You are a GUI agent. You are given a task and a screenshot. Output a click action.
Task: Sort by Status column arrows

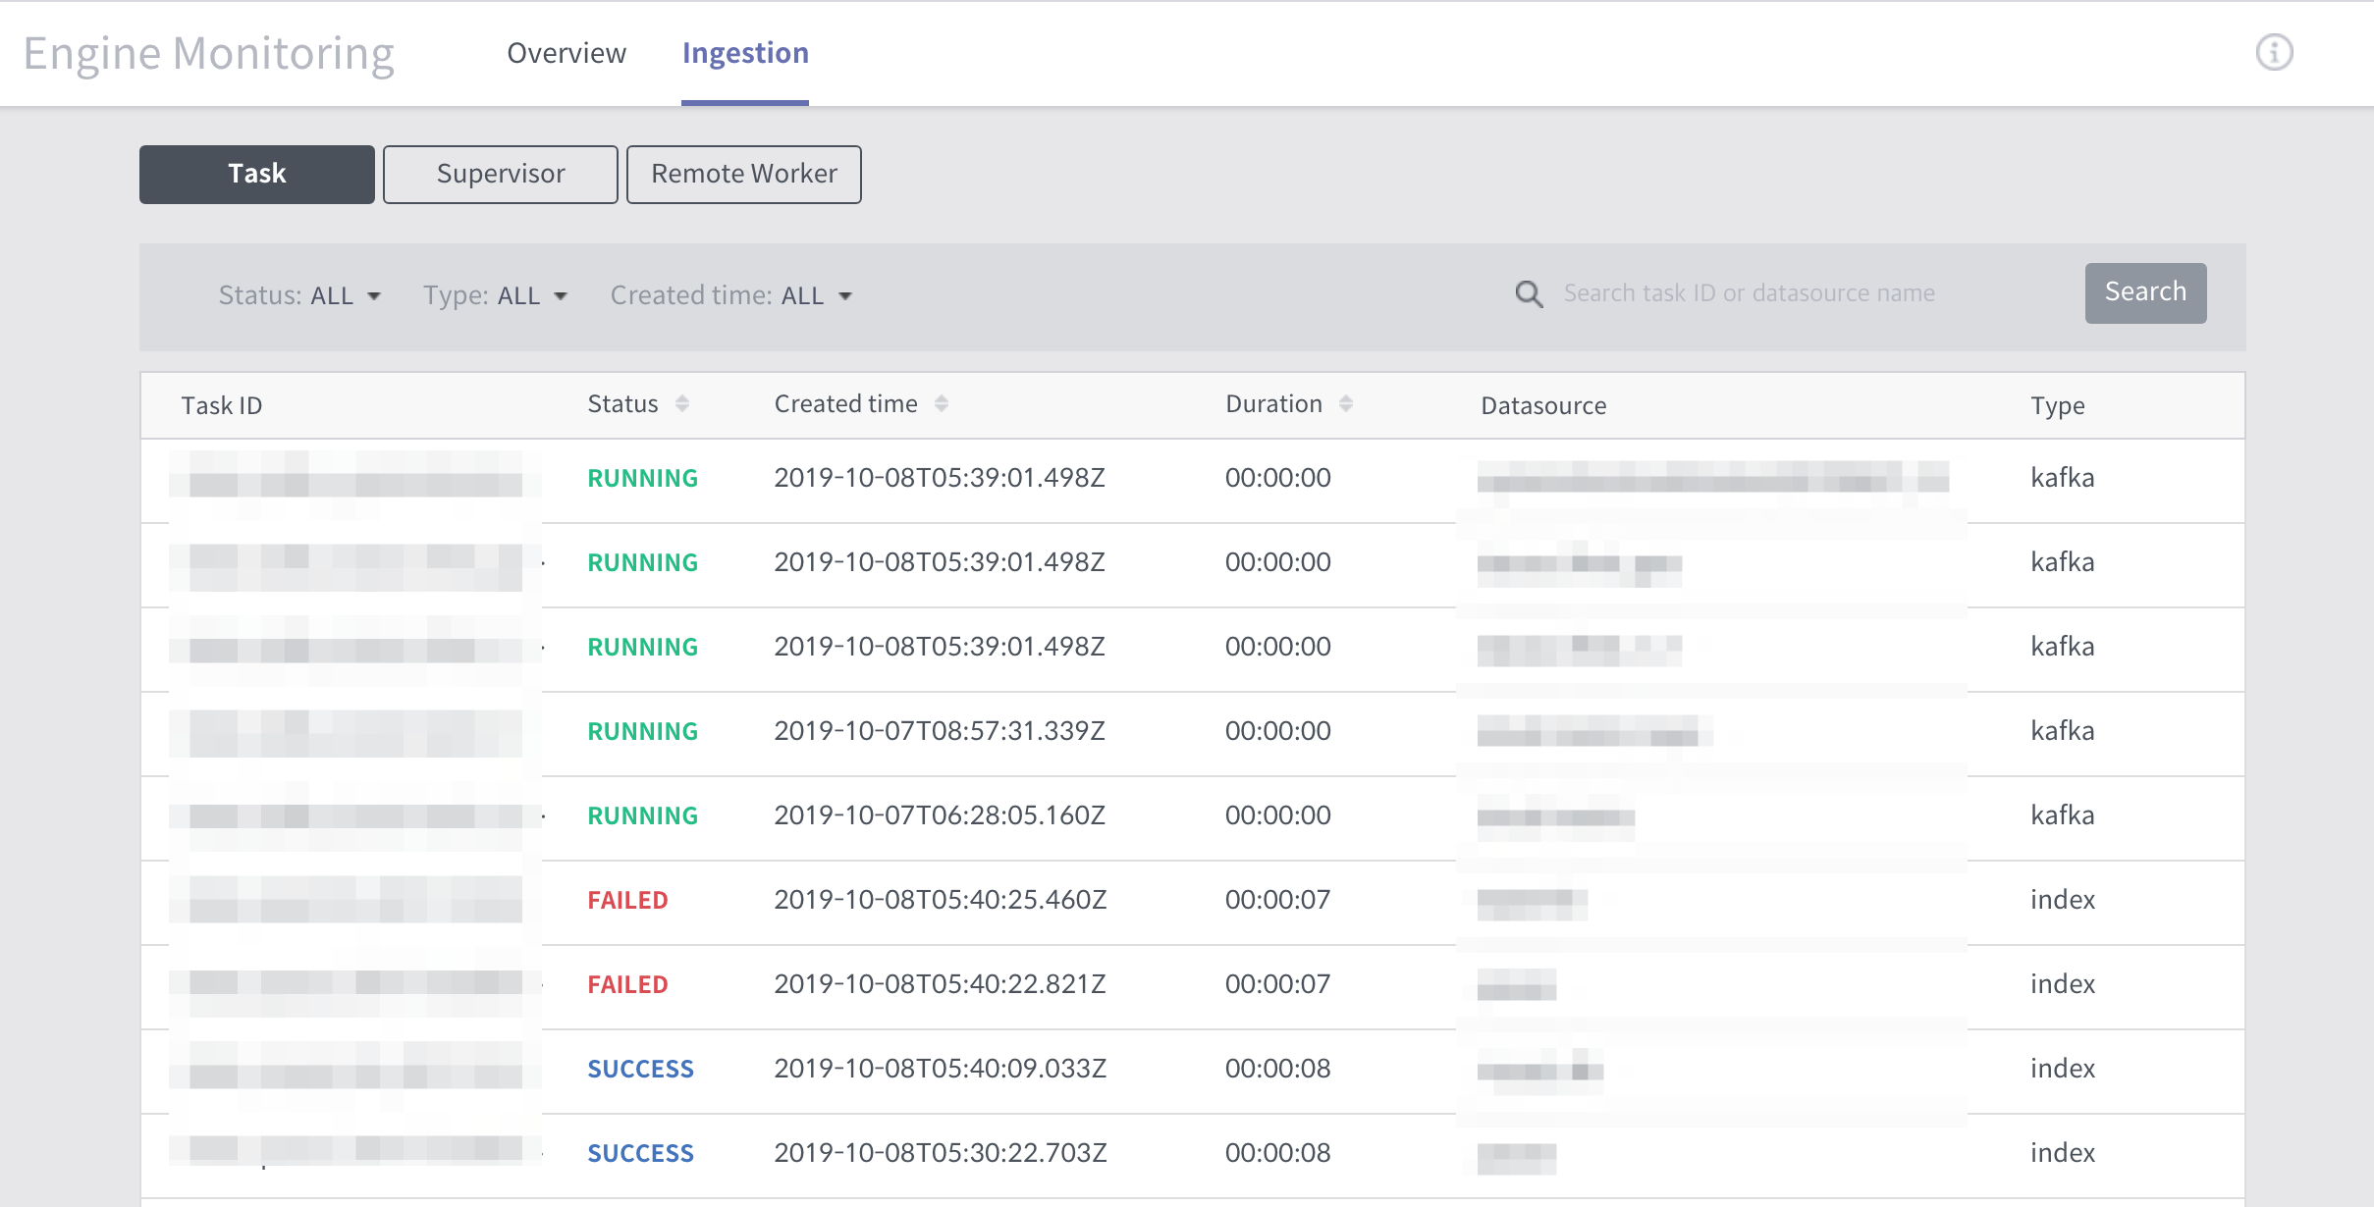coord(682,403)
